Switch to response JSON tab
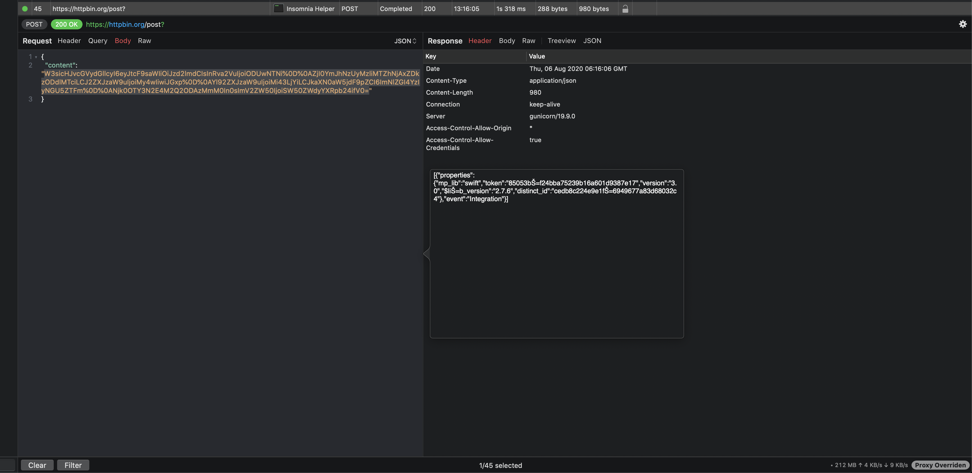Image resolution: width=972 pixels, height=473 pixels. (x=592, y=41)
